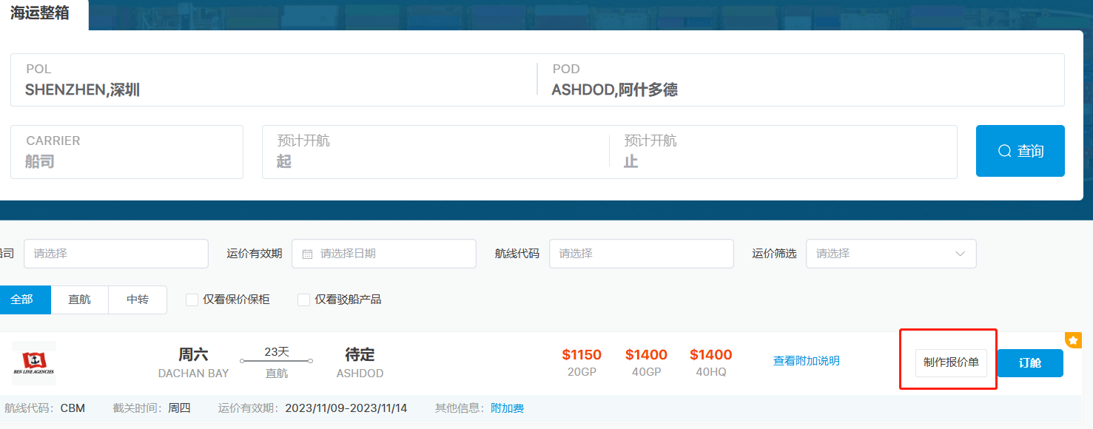Viewport: 1093px width, 429px height.
Task: Click the 附加费 surcharge link
Action: [x=507, y=408]
